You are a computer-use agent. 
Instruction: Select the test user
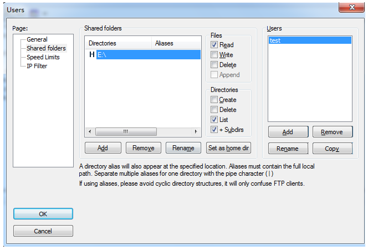(310, 40)
